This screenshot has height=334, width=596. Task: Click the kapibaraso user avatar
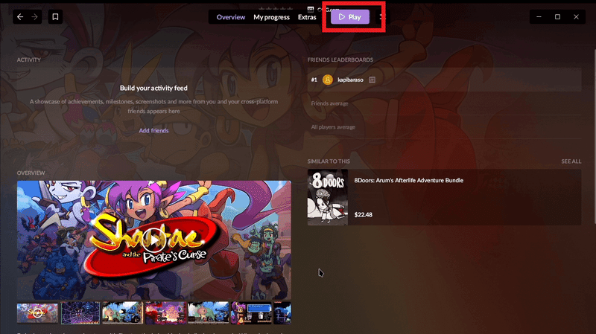coord(328,80)
